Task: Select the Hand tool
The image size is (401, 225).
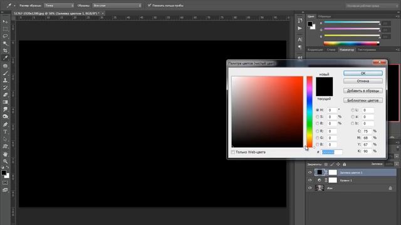Action: pos(5,154)
